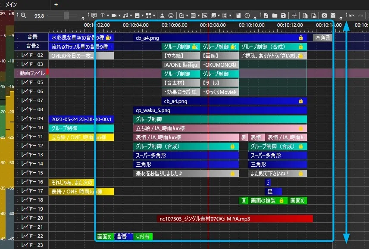369x249 pixels.
Task: Redo the last undone action
Action: [x=360, y=16]
